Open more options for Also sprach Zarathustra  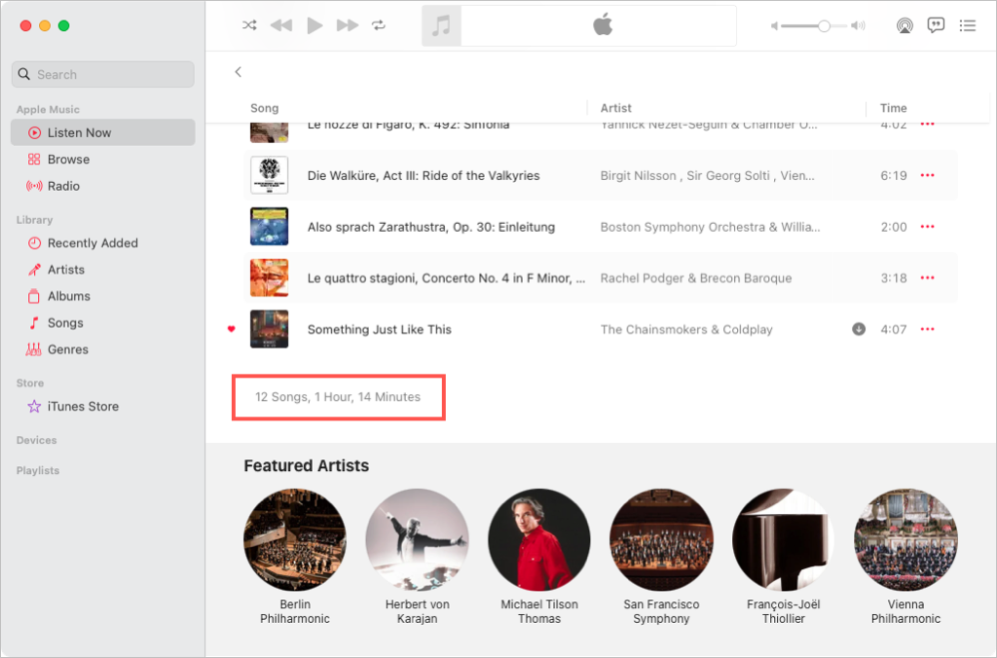(x=928, y=227)
